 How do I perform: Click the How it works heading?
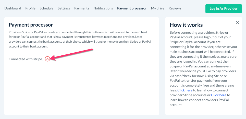[x=186, y=25]
